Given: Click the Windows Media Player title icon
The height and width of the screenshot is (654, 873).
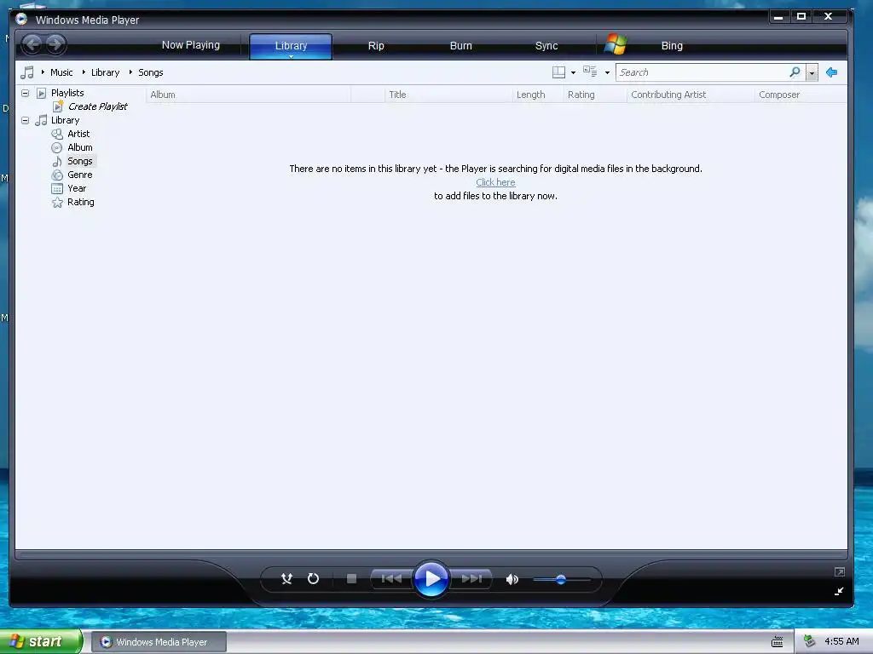Looking at the screenshot, I should pos(21,20).
